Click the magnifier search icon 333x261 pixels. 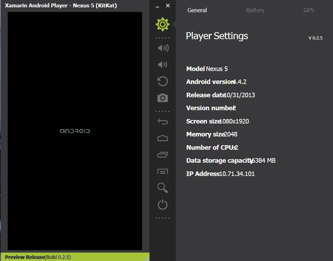[x=162, y=188]
